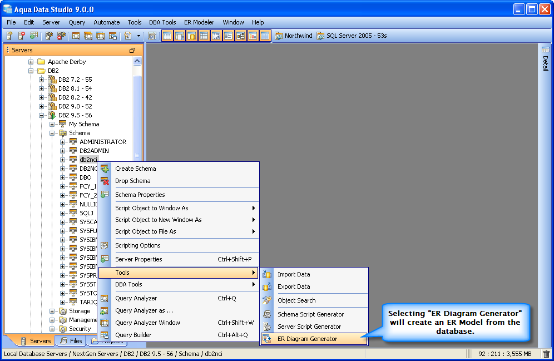
Task: Open the DBA Tools menu in menu bar
Action: [x=162, y=22]
